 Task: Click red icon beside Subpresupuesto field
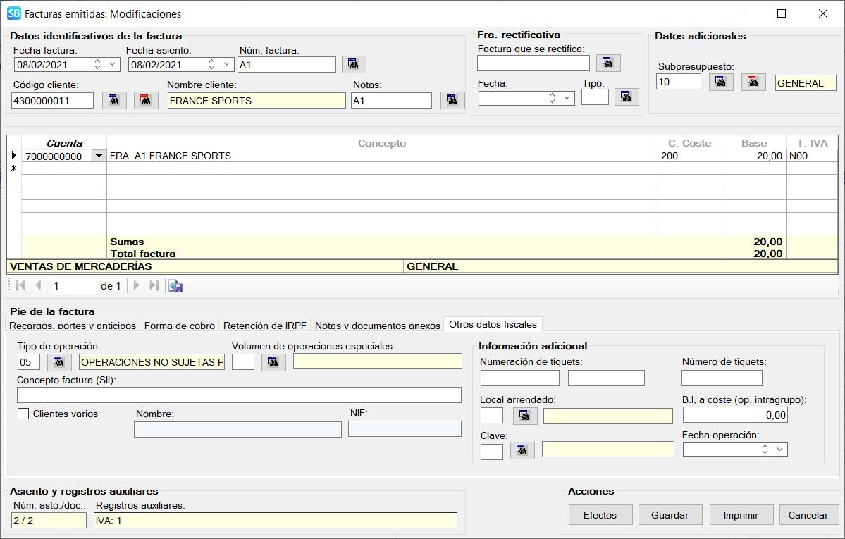pos(753,82)
